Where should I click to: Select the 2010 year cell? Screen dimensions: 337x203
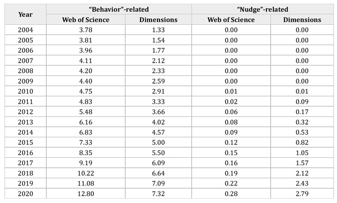pyautogui.click(x=25, y=91)
